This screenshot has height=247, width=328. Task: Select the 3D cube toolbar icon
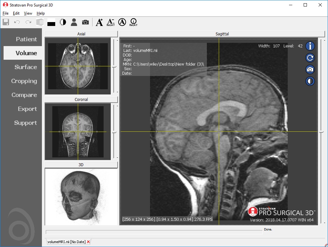40,22
